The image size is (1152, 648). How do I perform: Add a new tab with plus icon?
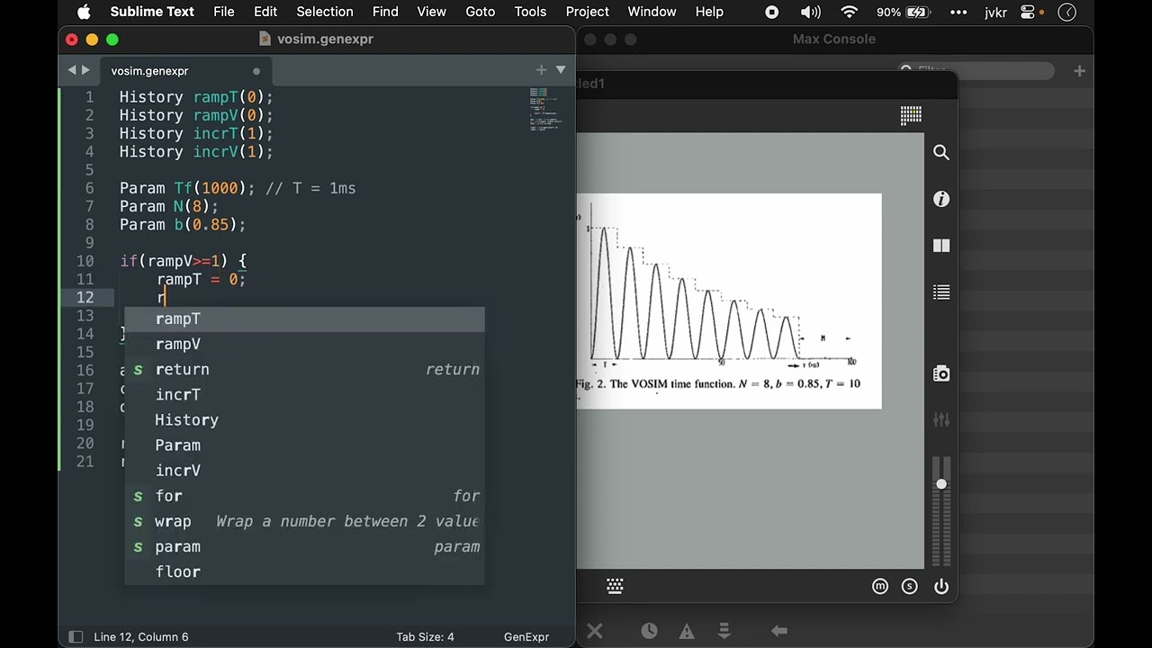(x=541, y=70)
